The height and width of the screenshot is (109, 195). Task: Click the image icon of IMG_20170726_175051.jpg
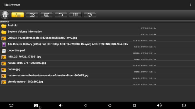(4, 57)
